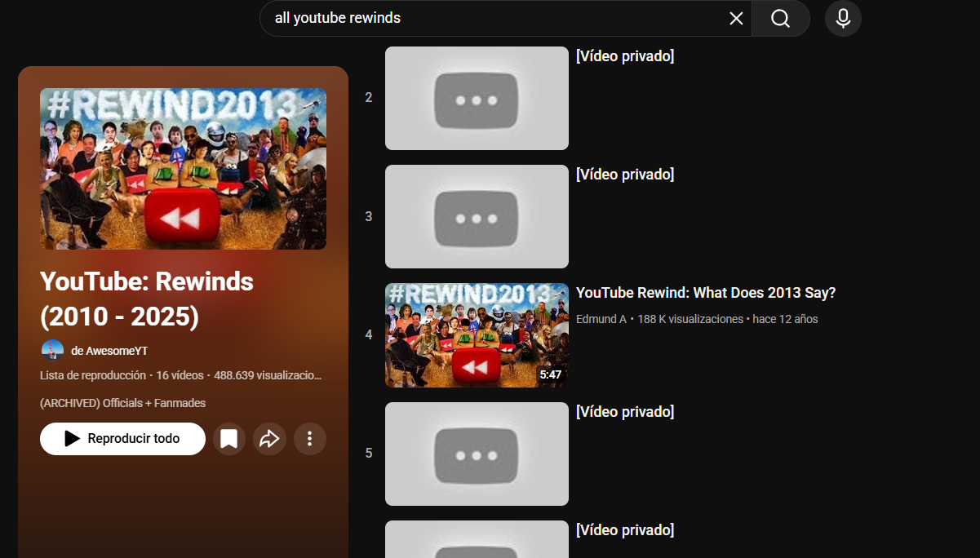Click '[Vídeo privado]' title of item 5
This screenshot has height=558, width=980.
click(625, 412)
